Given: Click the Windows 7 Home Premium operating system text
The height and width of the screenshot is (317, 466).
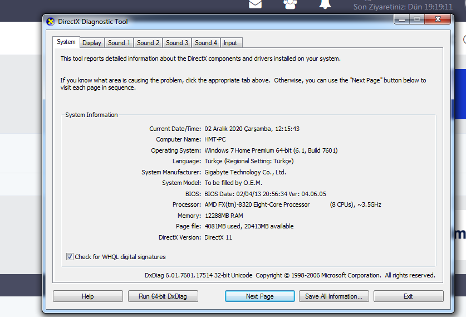Looking at the screenshot, I should click(271, 150).
